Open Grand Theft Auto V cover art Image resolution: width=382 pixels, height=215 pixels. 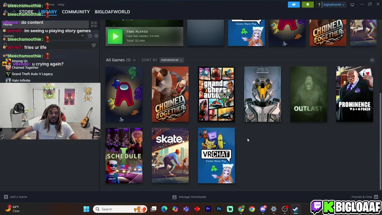click(216, 94)
